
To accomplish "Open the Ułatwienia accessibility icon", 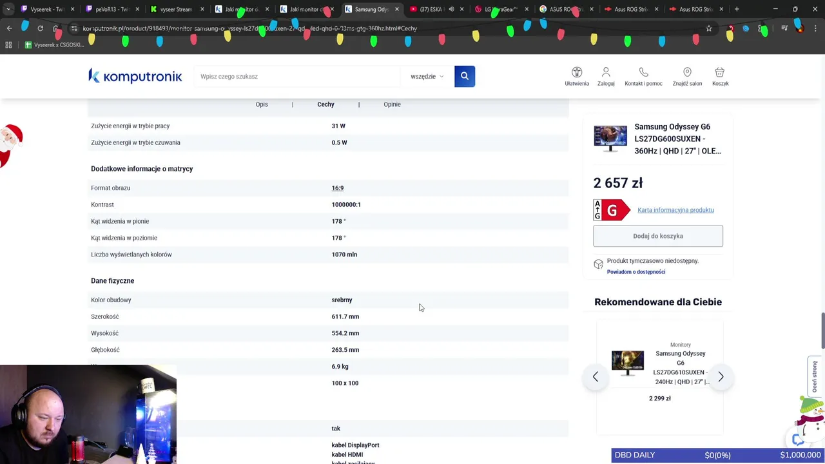I will [577, 76].
